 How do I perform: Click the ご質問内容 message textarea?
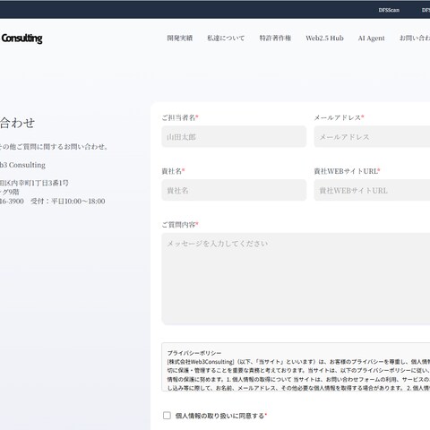point(296,279)
